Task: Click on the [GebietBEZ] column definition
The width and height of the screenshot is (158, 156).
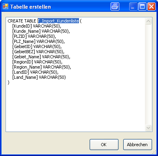Action: coord(38,52)
